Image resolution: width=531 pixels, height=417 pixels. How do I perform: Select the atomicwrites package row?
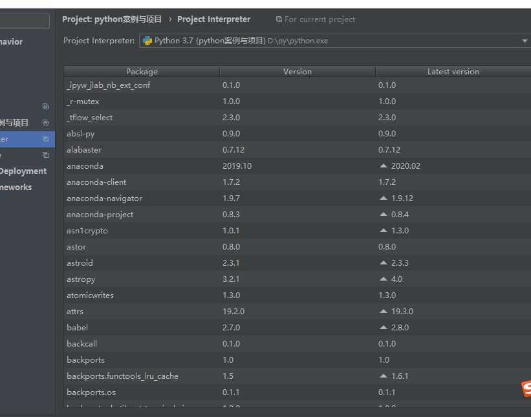coord(298,295)
